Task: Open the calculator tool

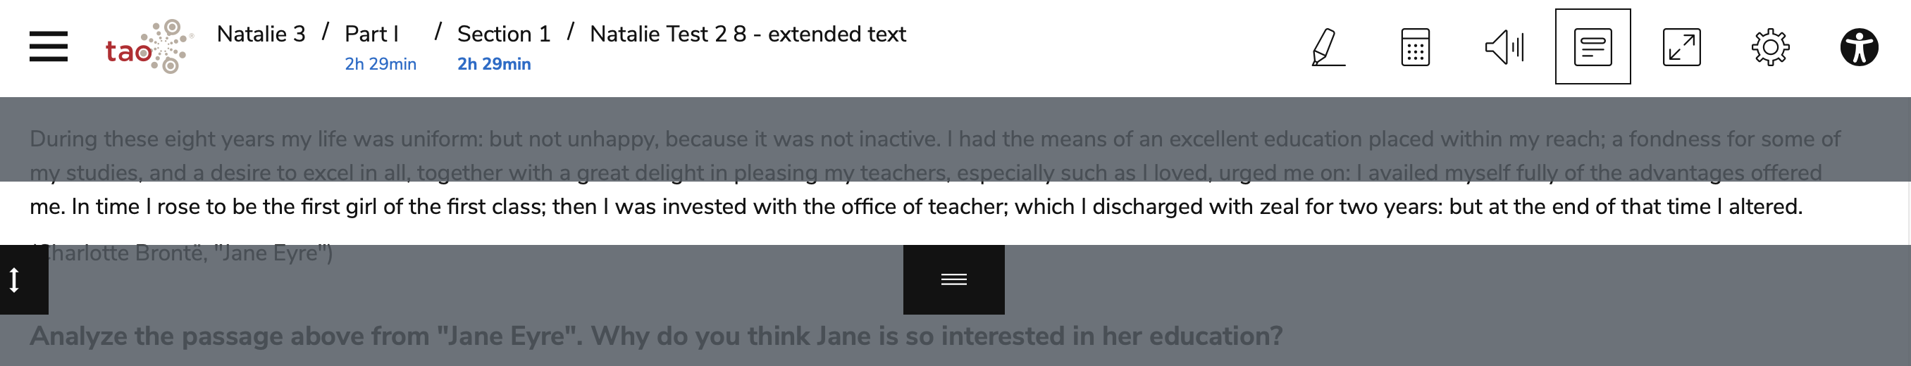Action: coord(1415,47)
